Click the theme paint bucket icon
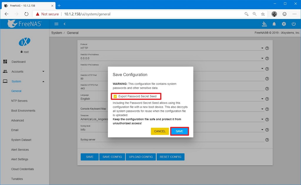The width and height of the screenshot is (301, 185). coord(264,24)
